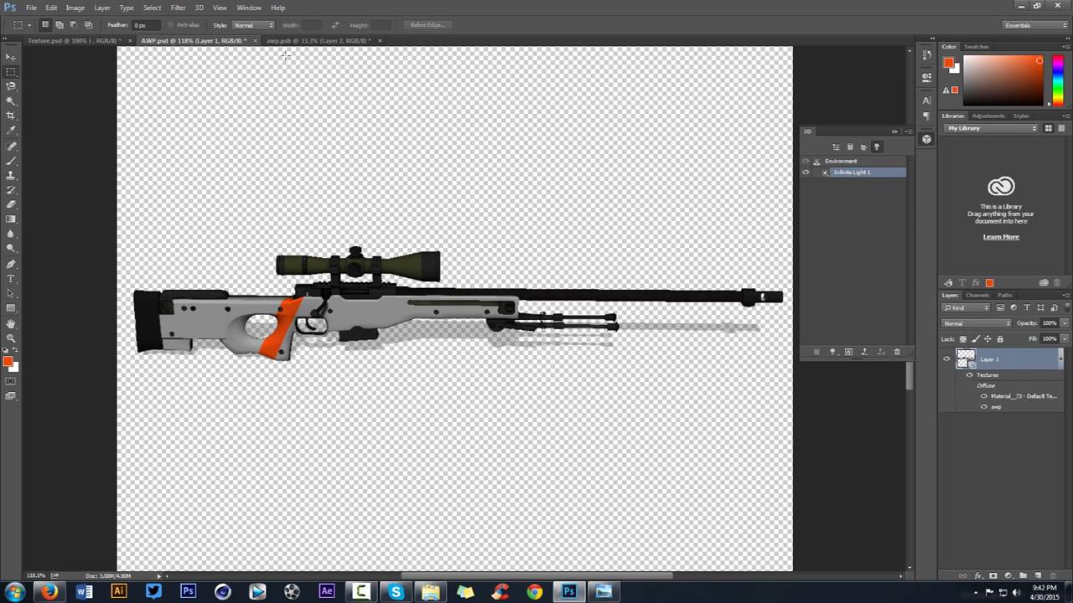Choose New Selection mode in options bar

click(x=45, y=25)
